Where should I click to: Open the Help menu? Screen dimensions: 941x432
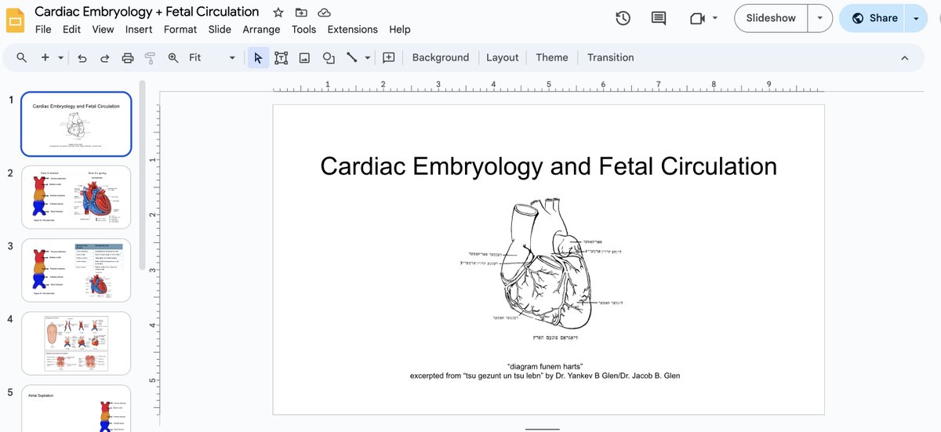(x=399, y=29)
